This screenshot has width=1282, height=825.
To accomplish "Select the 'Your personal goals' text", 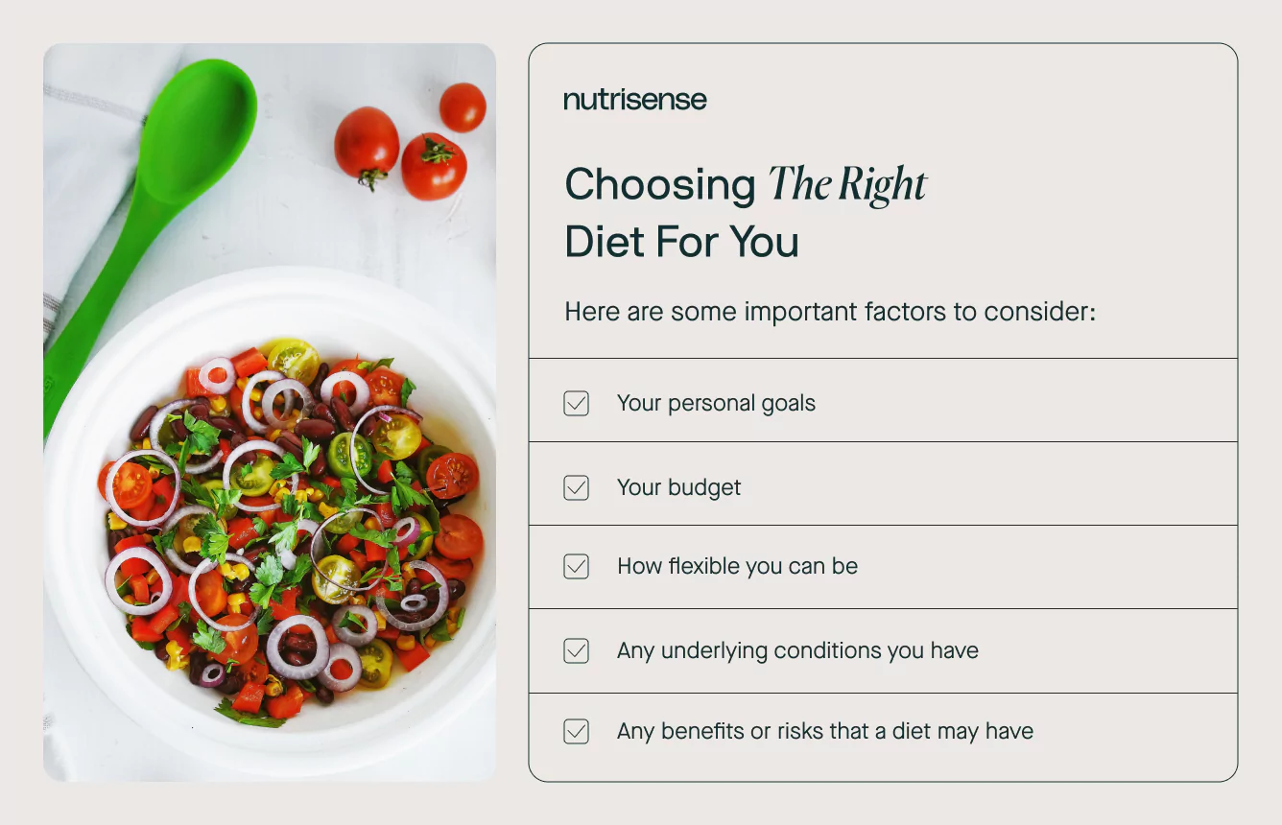I will click(716, 403).
